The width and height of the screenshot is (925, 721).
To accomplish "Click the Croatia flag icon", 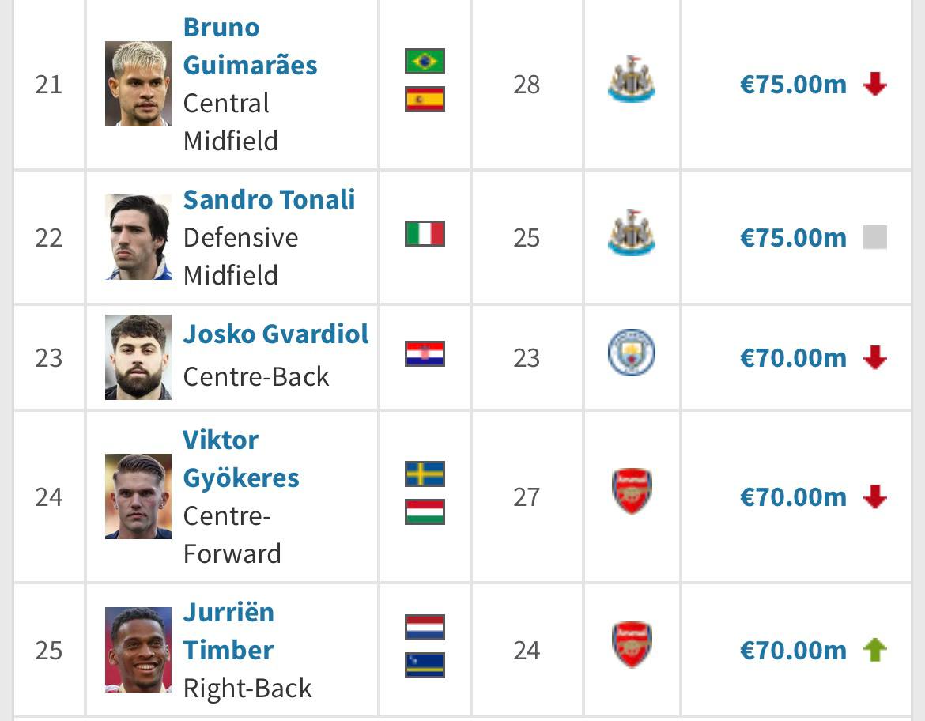I will click(x=425, y=353).
